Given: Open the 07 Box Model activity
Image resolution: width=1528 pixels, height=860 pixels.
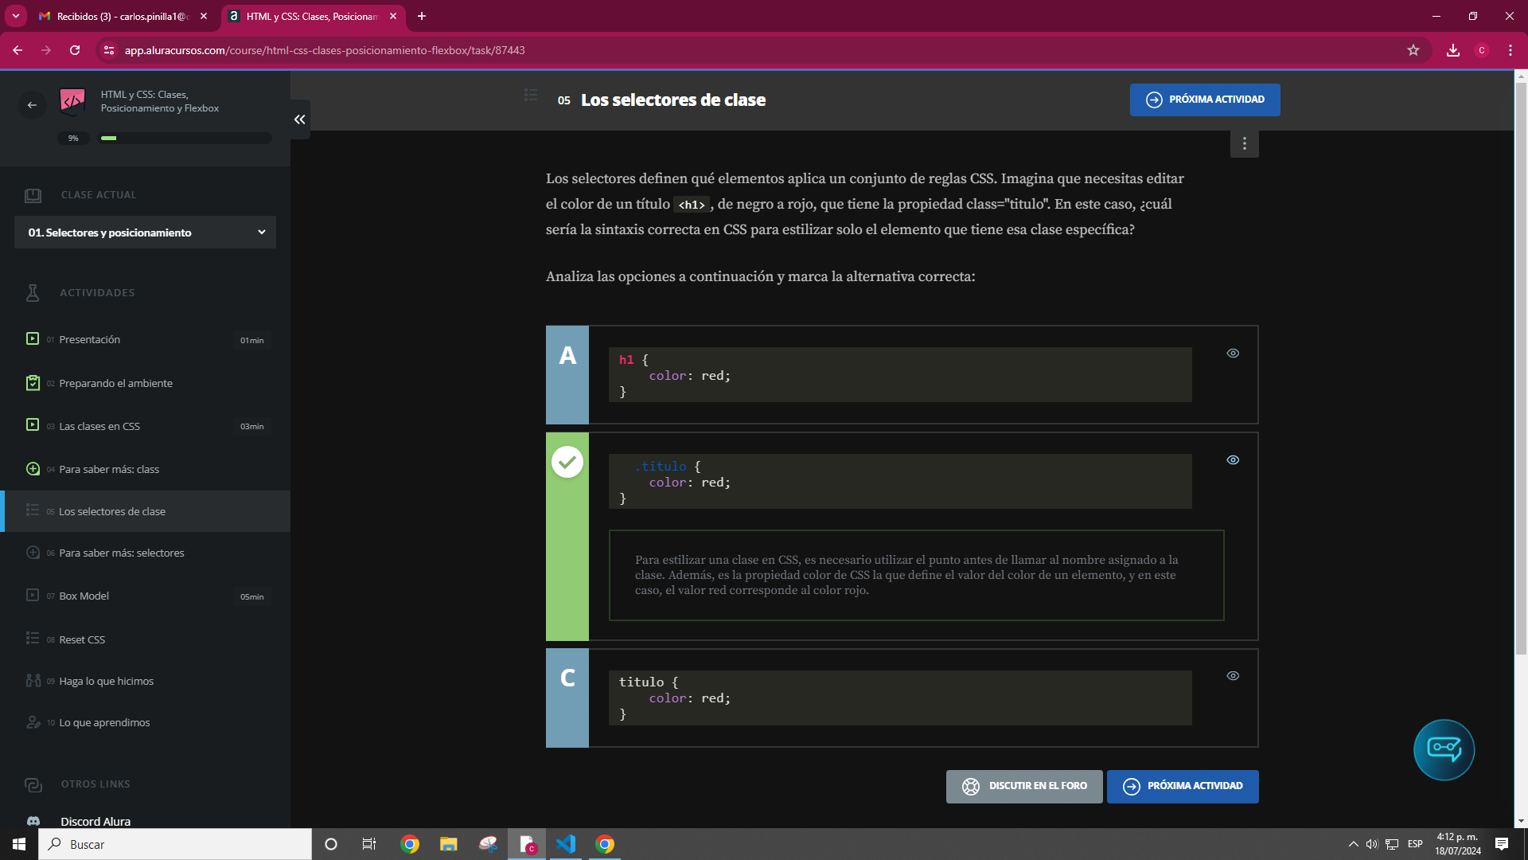Looking at the screenshot, I should point(146,596).
